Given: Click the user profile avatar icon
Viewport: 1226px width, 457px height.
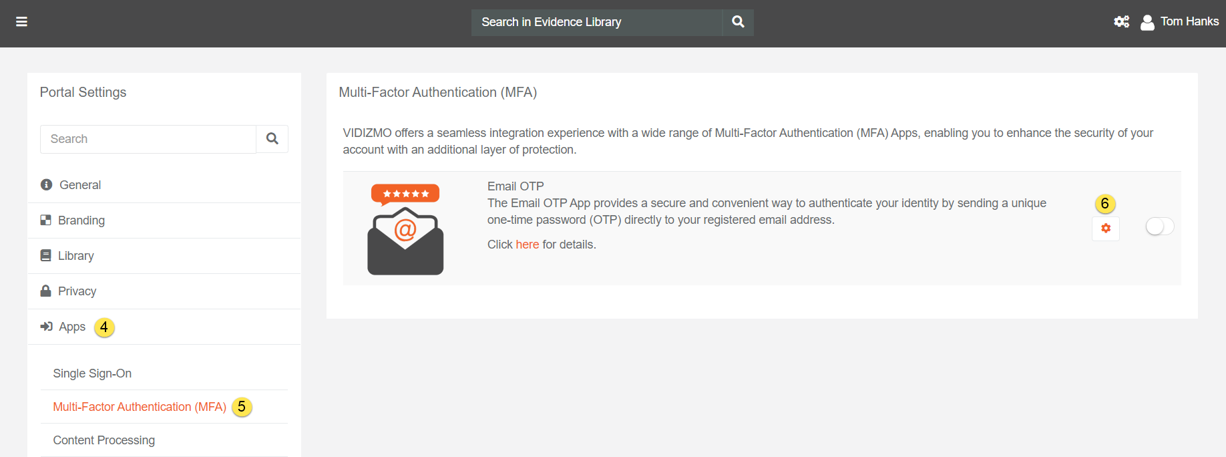Looking at the screenshot, I should (x=1147, y=23).
